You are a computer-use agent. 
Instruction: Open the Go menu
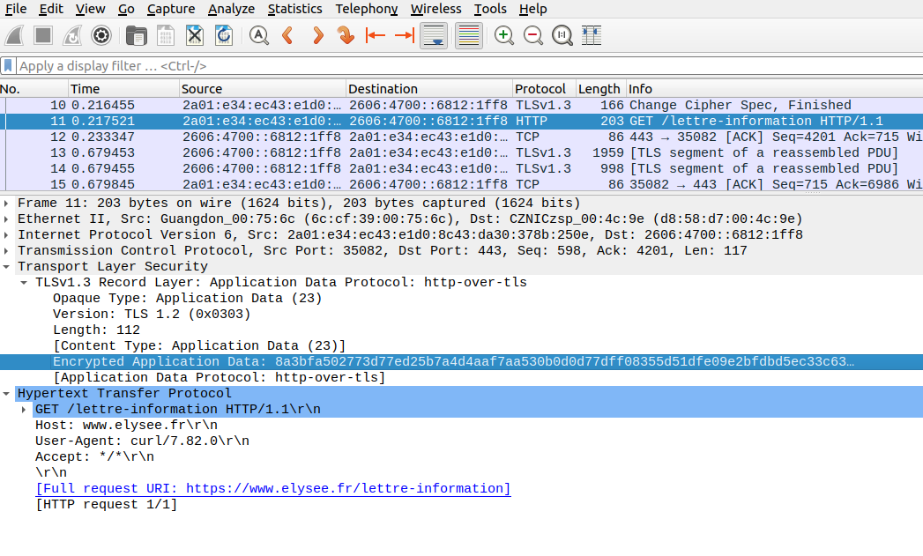point(126,9)
